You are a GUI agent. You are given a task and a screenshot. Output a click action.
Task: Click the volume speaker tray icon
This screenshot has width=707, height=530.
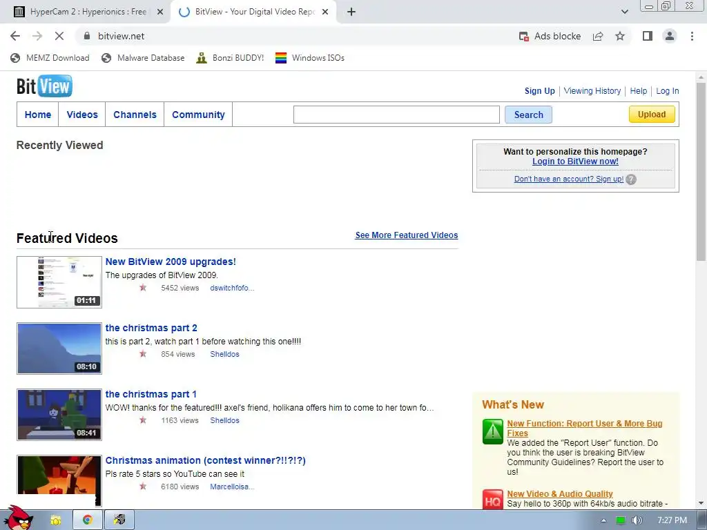pyautogui.click(x=637, y=520)
